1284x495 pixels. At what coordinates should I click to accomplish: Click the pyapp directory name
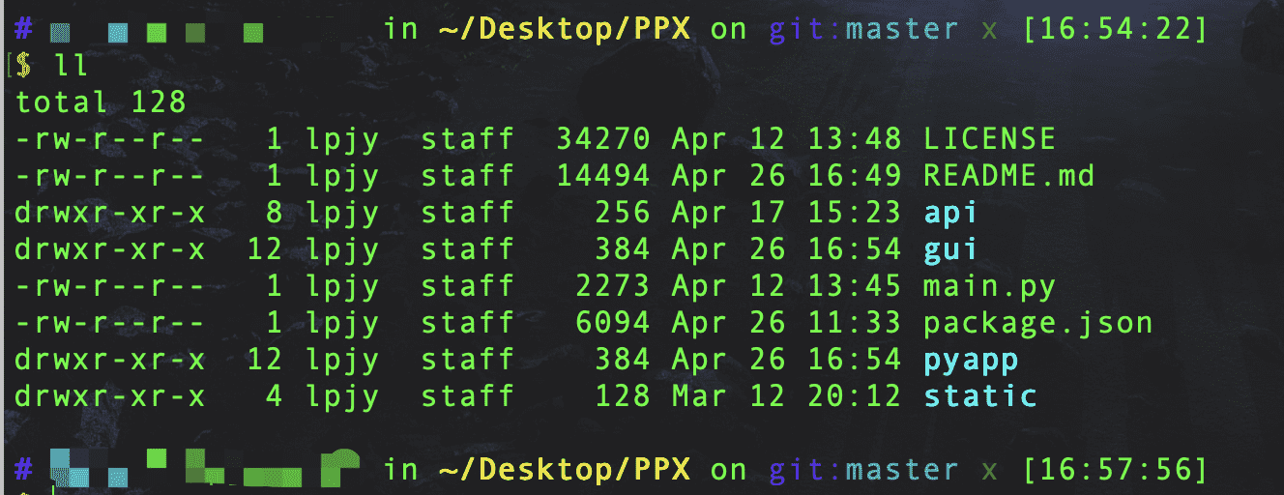pyautogui.click(x=971, y=360)
